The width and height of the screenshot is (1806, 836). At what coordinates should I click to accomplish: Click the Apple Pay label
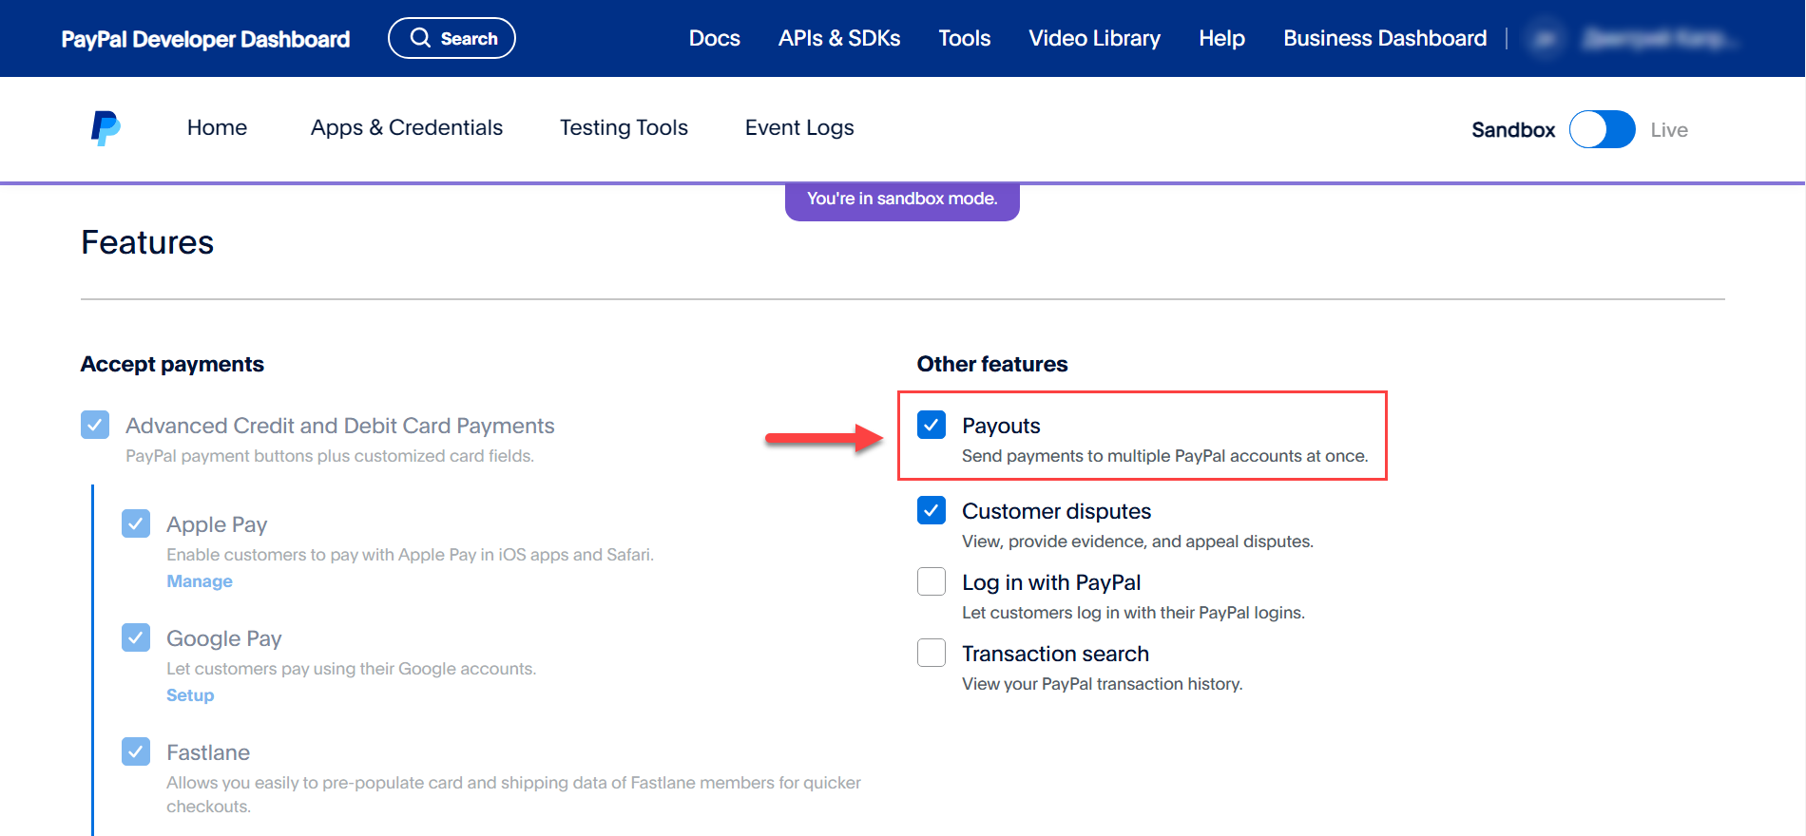pyautogui.click(x=217, y=524)
